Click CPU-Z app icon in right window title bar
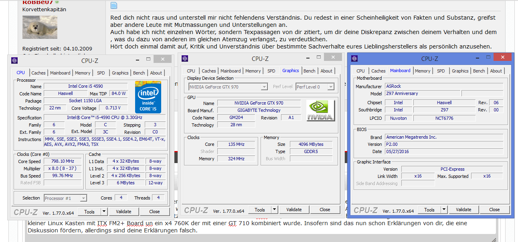518x242 pixels. [x=354, y=58]
